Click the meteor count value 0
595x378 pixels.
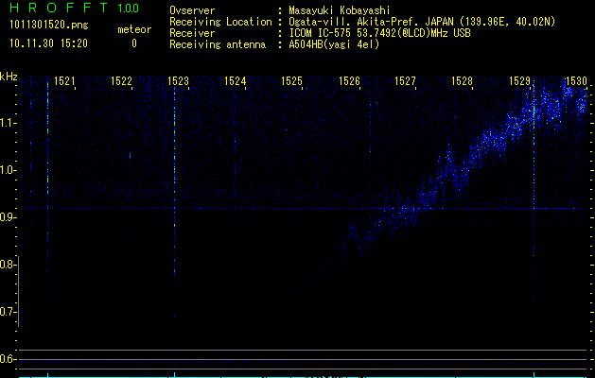click(x=134, y=43)
